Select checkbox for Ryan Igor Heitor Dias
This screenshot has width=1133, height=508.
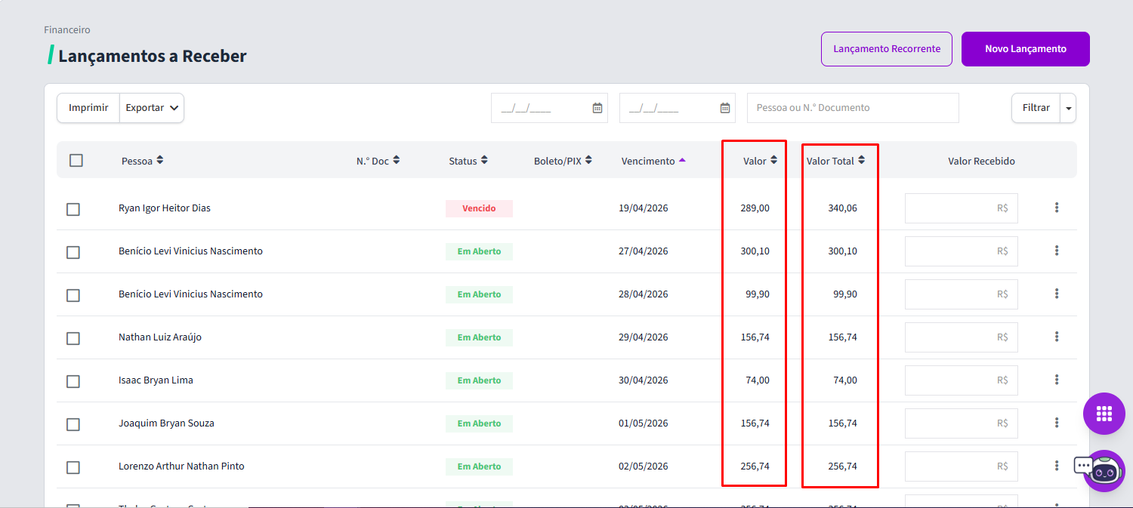[73, 209]
